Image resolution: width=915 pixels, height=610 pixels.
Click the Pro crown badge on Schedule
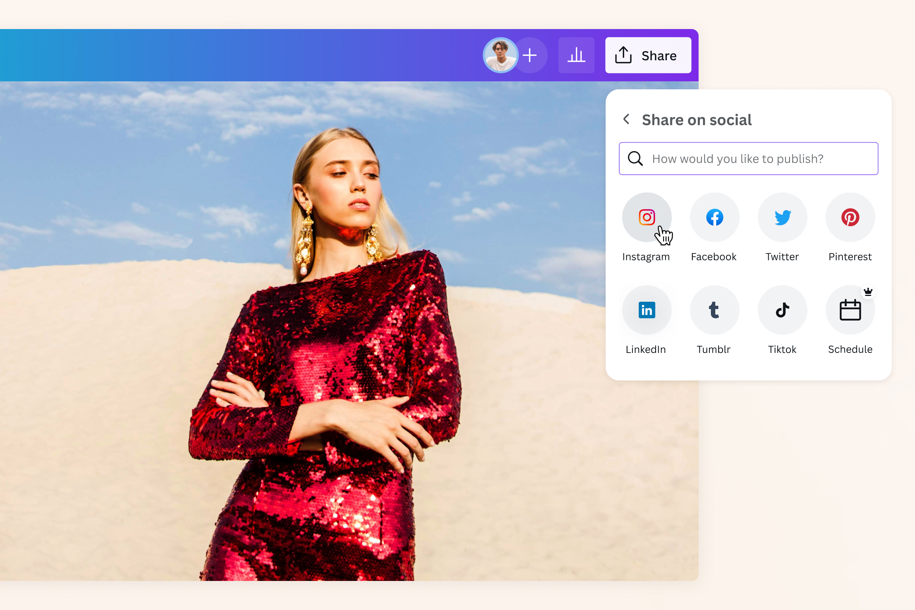point(869,291)
